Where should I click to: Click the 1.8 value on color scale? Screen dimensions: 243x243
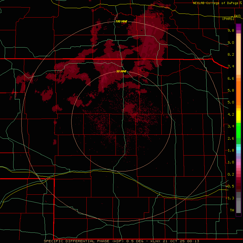click(231, 150)
